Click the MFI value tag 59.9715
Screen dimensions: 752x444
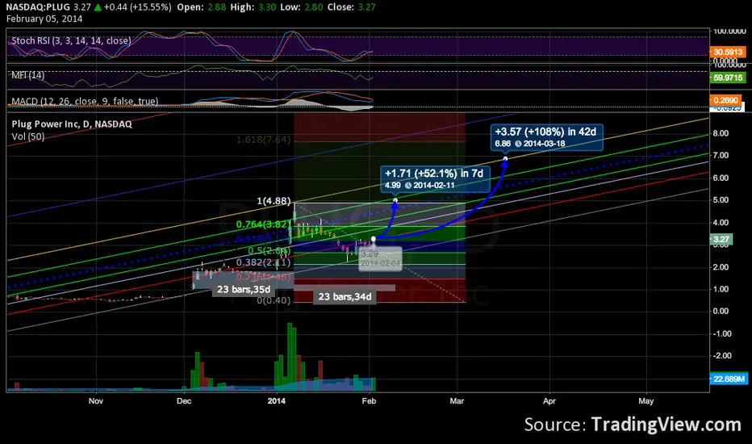click(x=728, y=77)
